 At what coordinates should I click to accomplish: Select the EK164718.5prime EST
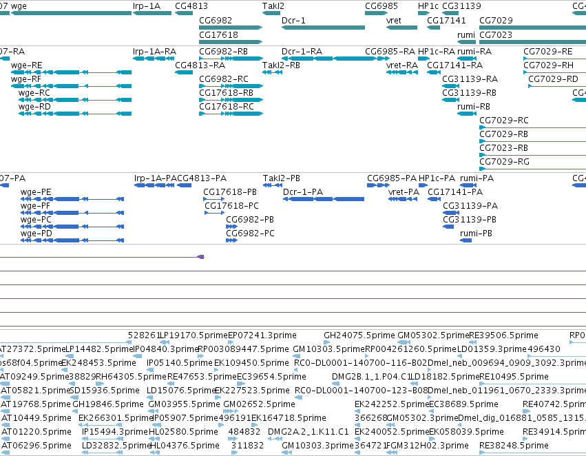click(255, 425)
